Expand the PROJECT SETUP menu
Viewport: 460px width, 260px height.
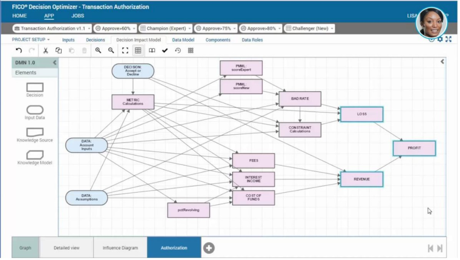point(31,39)
